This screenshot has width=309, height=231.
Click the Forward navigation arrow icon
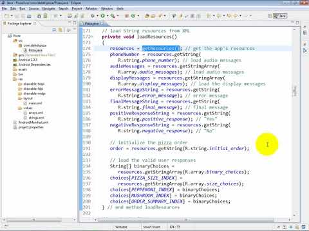tap(247, 16)
